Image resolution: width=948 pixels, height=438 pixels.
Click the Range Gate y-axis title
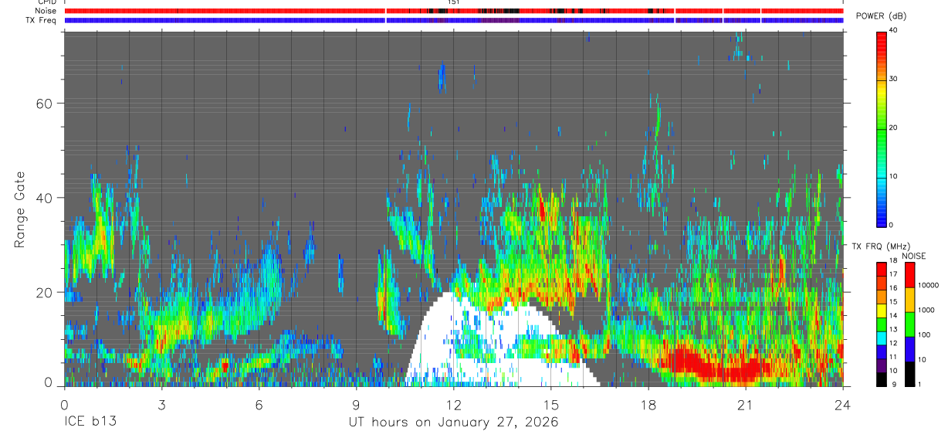[x=20, y=209]
